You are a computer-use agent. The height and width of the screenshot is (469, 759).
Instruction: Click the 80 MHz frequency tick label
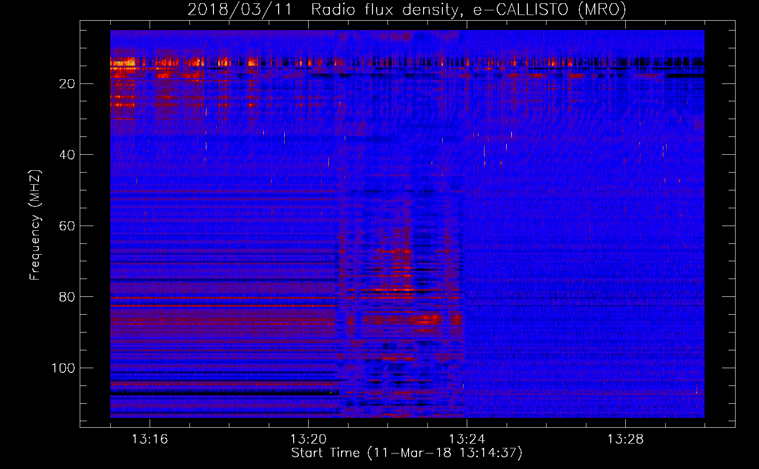tap(67, 297)
